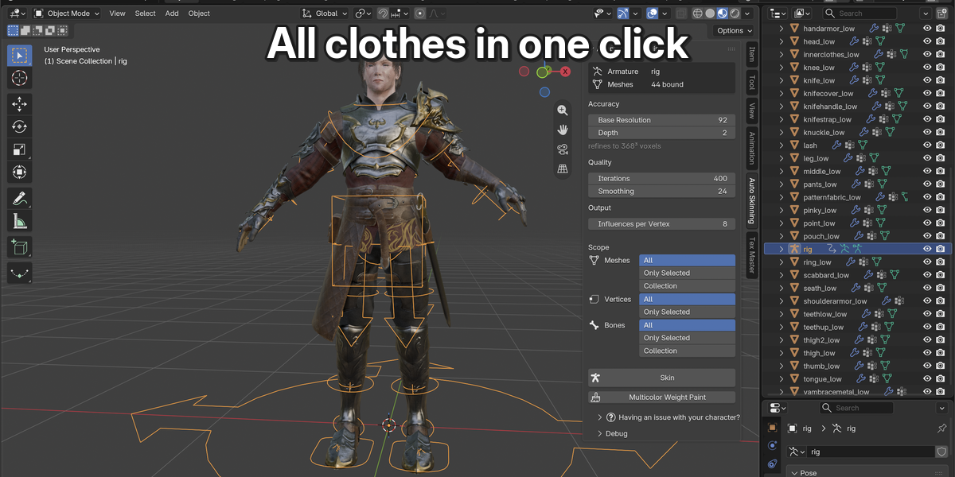
Task: Switch perspective/orthographic grid icon
Action: 563,169
